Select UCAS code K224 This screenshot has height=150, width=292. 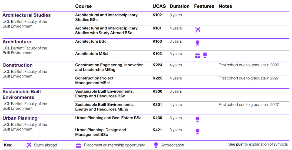pyautogui.click(x=157, y=65)
